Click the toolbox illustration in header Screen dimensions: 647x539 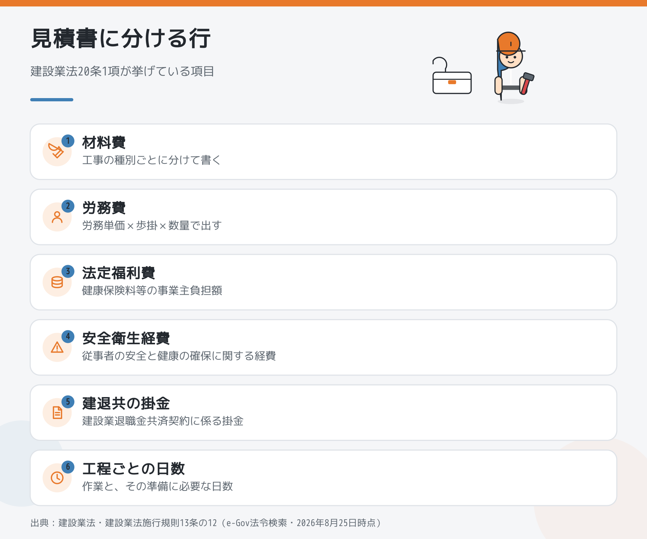click(x=452, y=76)
